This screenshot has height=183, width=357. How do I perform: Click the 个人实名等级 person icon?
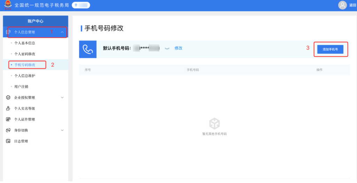coord(8,108)
